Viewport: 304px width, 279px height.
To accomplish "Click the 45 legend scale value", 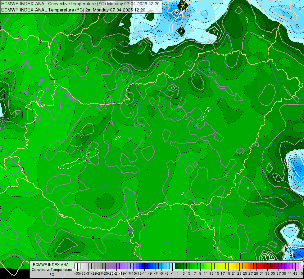I will click(x=301, y=273).
